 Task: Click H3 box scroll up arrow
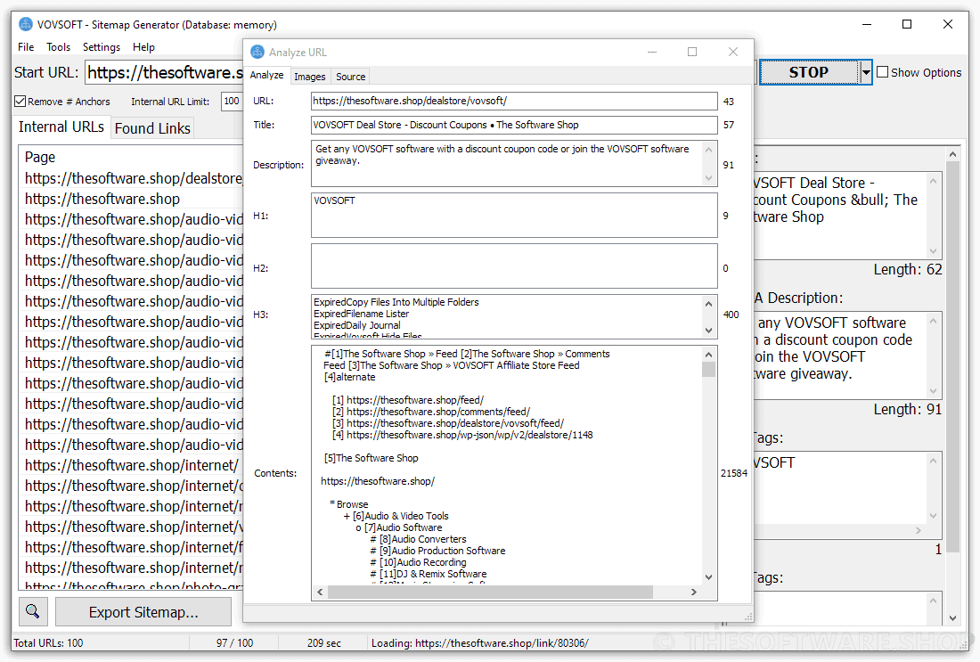point(709,304)
